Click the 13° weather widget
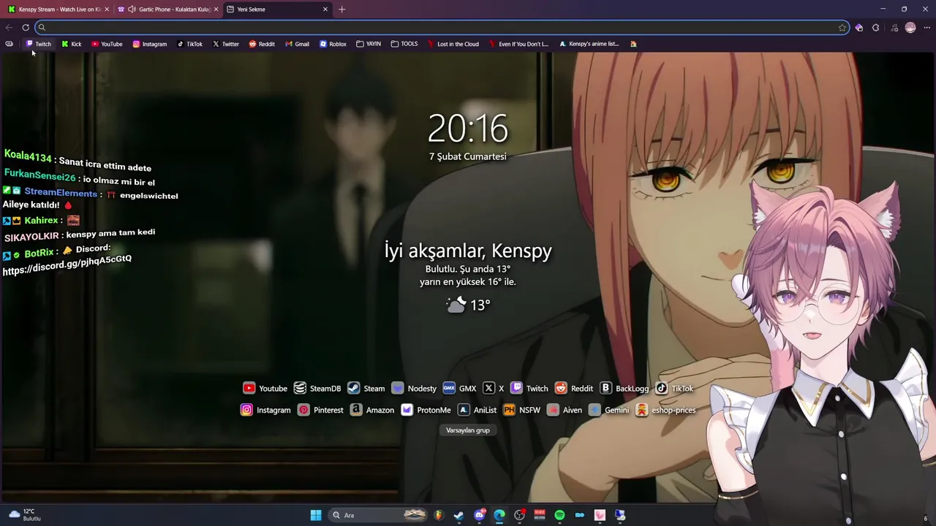 point(469,305)
